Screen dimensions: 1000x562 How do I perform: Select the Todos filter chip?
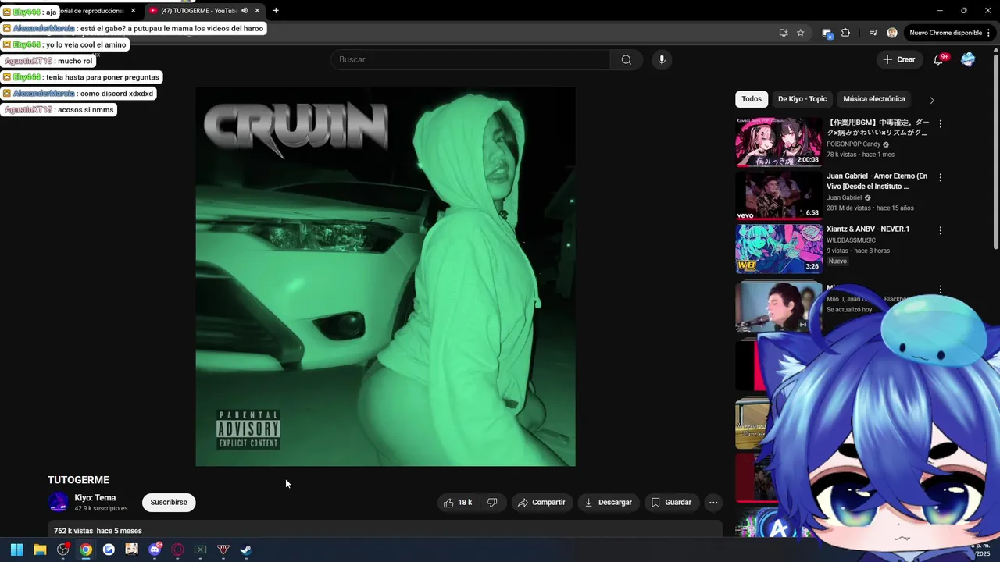tap(752, 99)
